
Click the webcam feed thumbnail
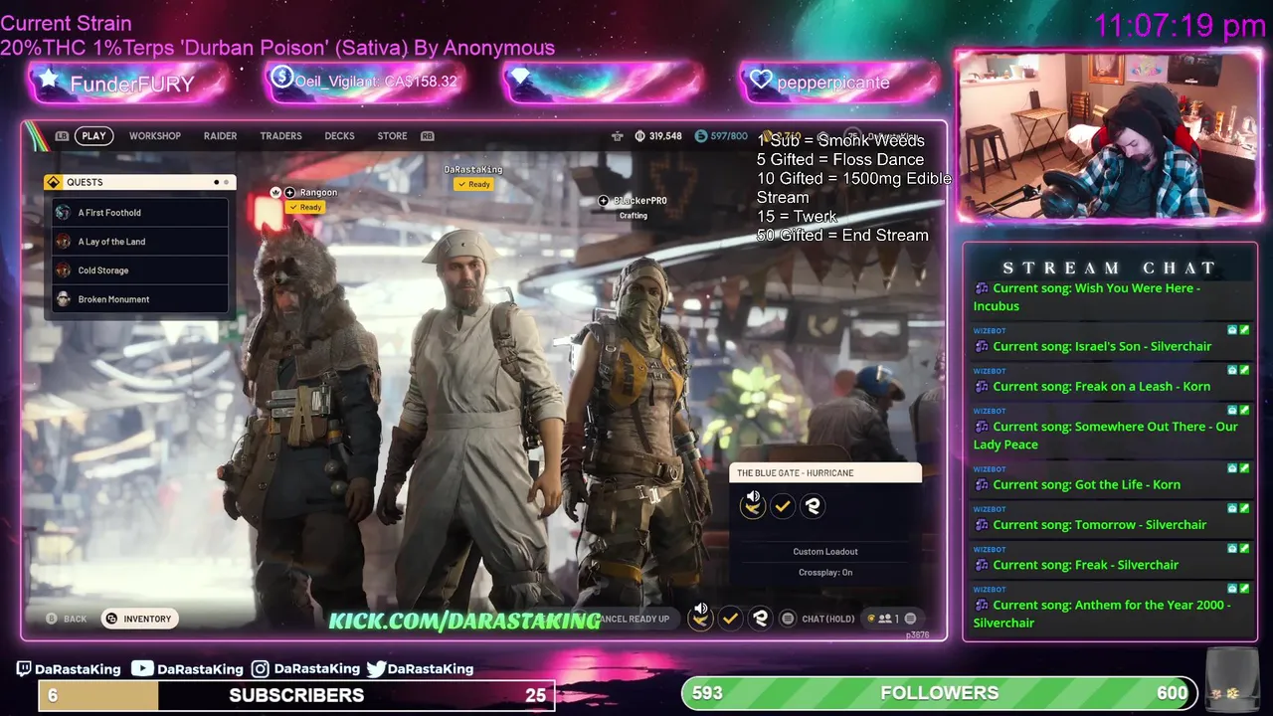tap(1109, 135)
